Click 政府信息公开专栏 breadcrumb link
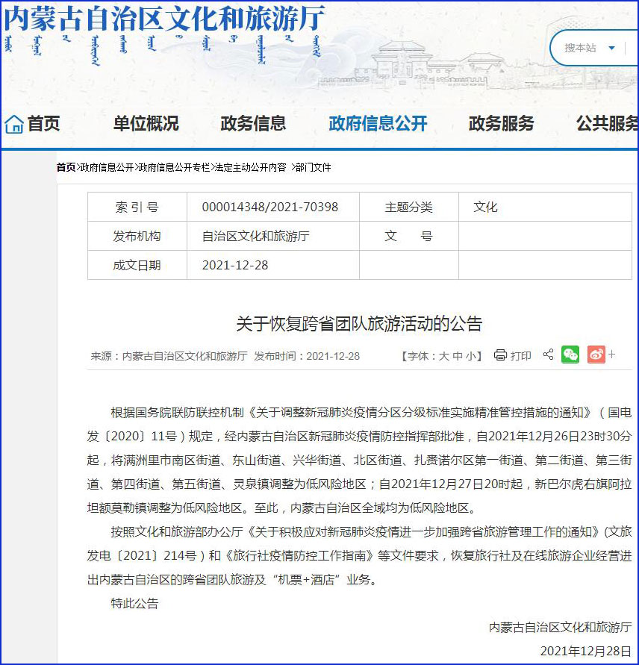 pyautogui.click(x=174, y=167)
